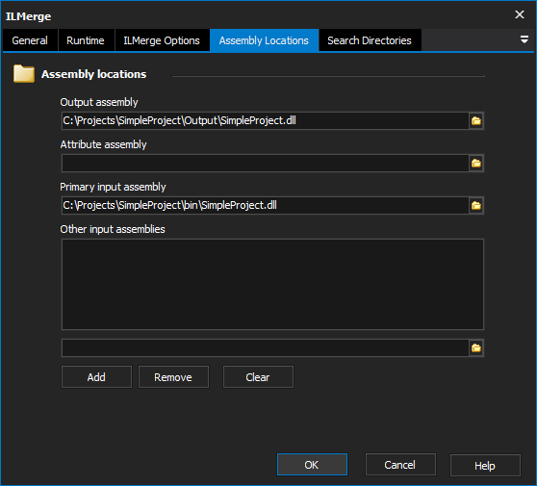Switch to the General tab
The image size is (537, 486).
[30, 40]
